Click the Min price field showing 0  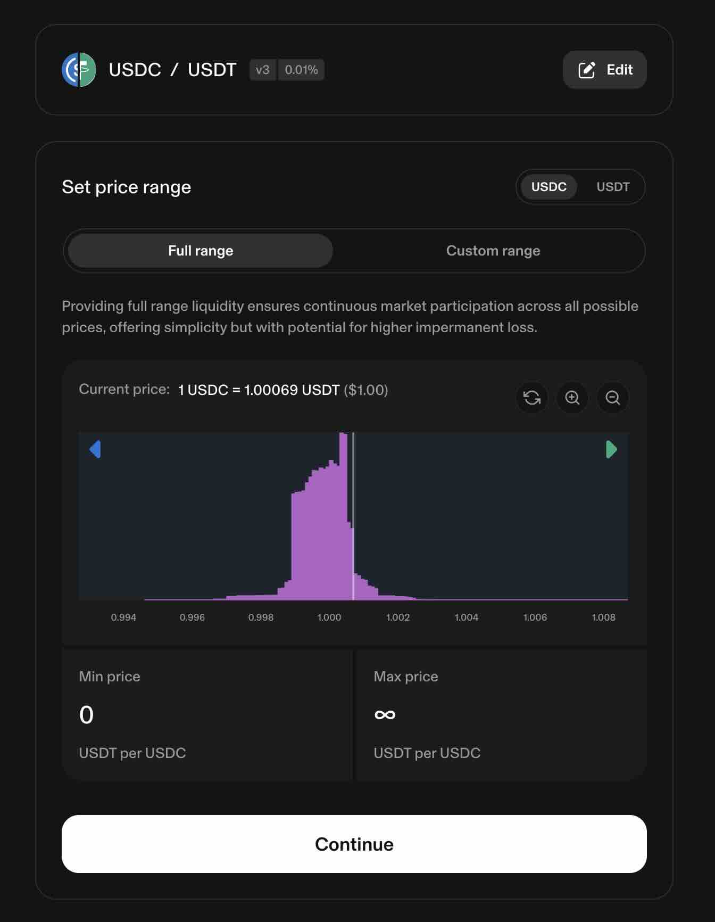[x=206, y=715]
